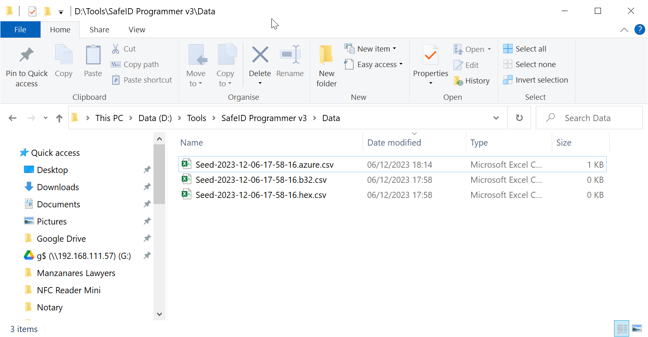Switch to details view mode
This screenshot has width=648, height=337.
click(x=622, y=328)
